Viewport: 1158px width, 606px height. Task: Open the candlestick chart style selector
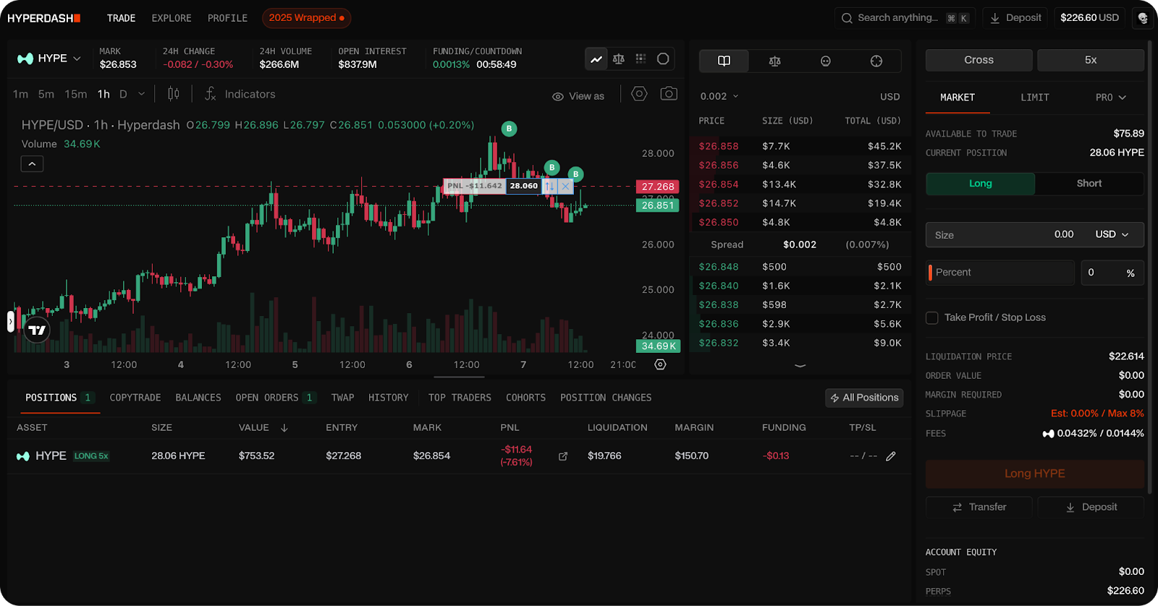pyautogui.click(x=174, y=94)
